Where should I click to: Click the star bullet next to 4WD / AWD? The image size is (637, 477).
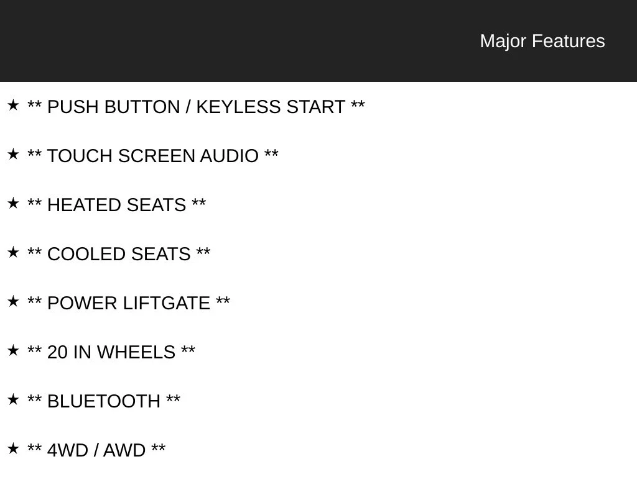click(x=13, y=448)
